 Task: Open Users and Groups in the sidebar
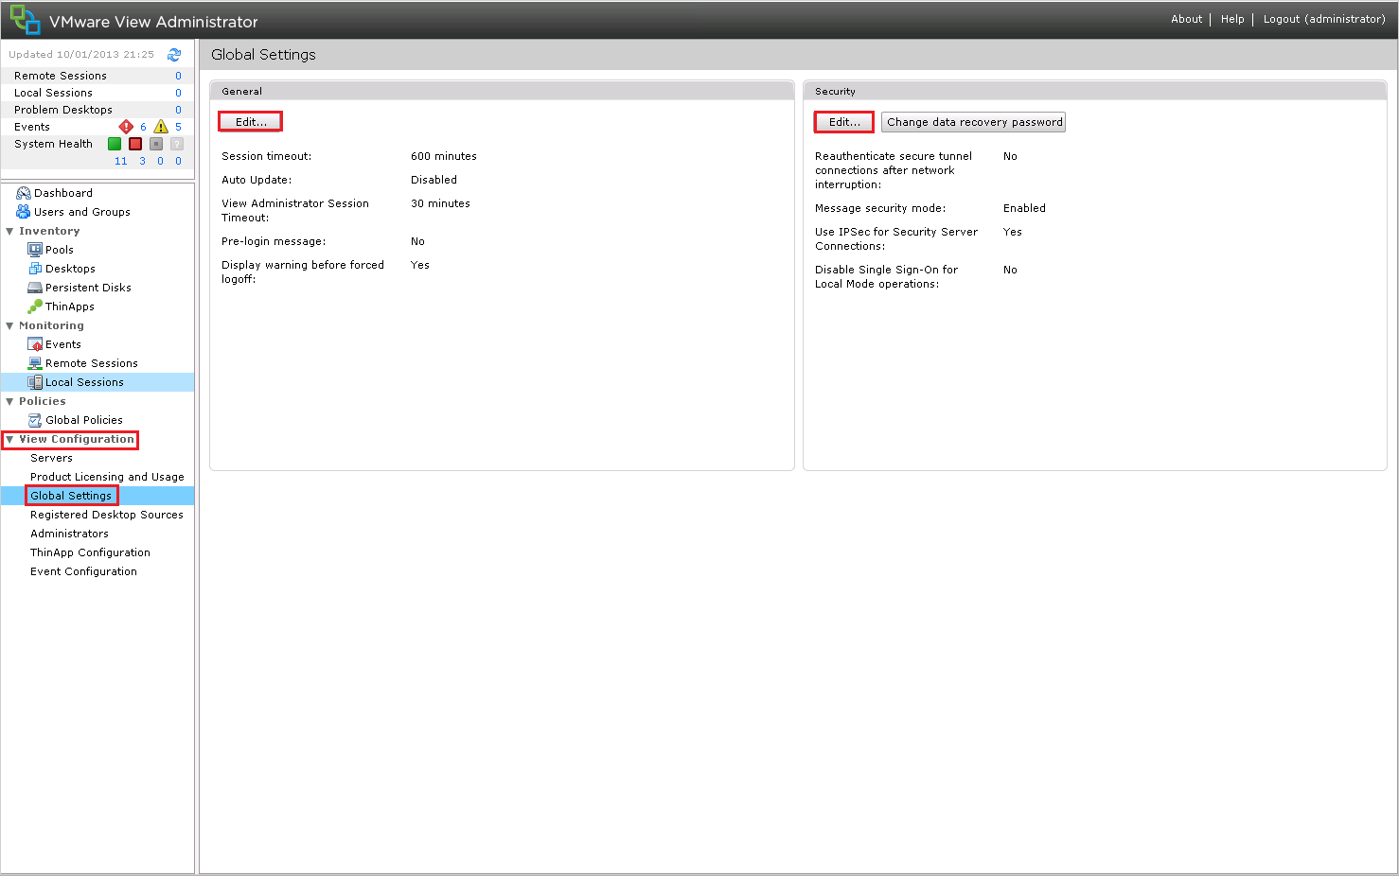point(81,212)
